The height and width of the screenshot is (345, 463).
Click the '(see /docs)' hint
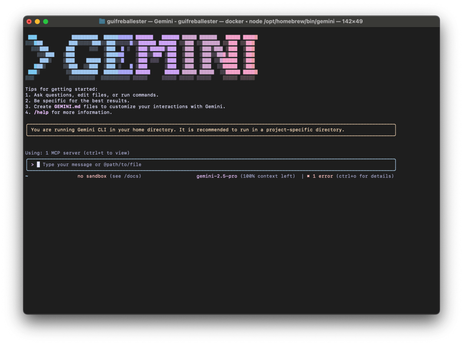pos(125,176)
